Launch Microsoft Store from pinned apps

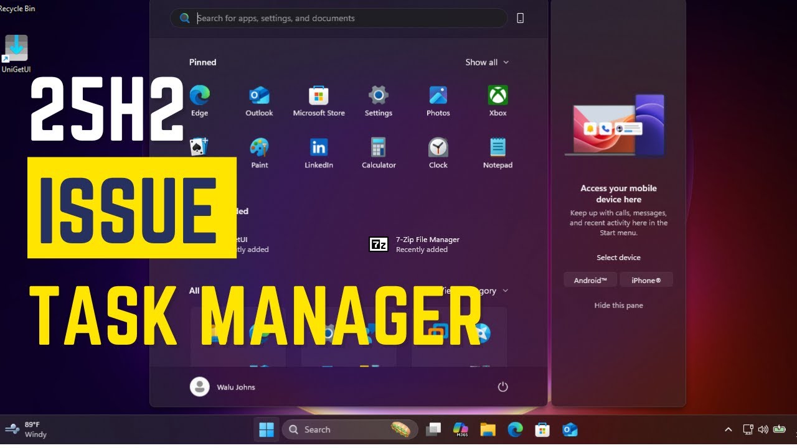coord(319,101)
